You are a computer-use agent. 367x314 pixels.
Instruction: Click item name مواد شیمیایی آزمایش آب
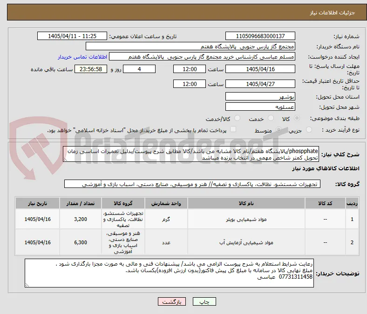click(246, 242)
